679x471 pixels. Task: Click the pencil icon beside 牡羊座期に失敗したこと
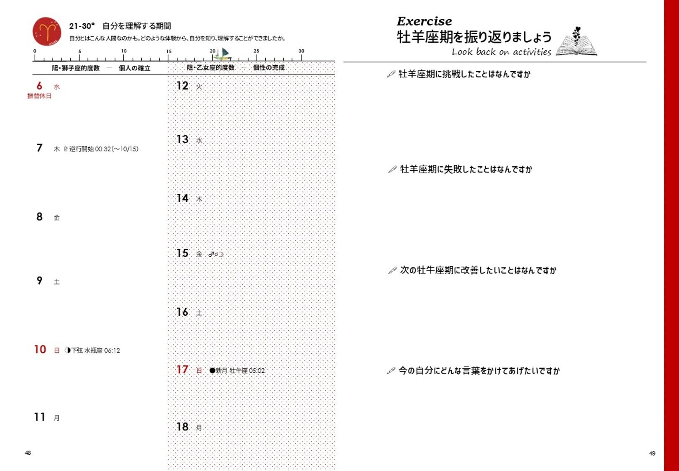click(x=392, y=169)
